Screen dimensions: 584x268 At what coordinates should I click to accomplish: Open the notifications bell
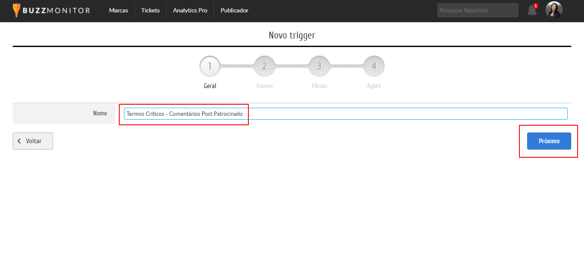(532, 10)
